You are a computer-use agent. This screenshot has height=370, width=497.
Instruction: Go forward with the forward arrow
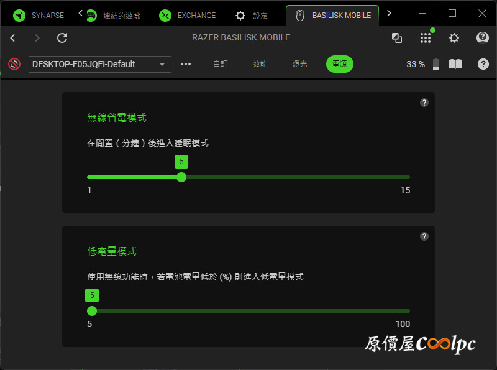coord(37,38)
